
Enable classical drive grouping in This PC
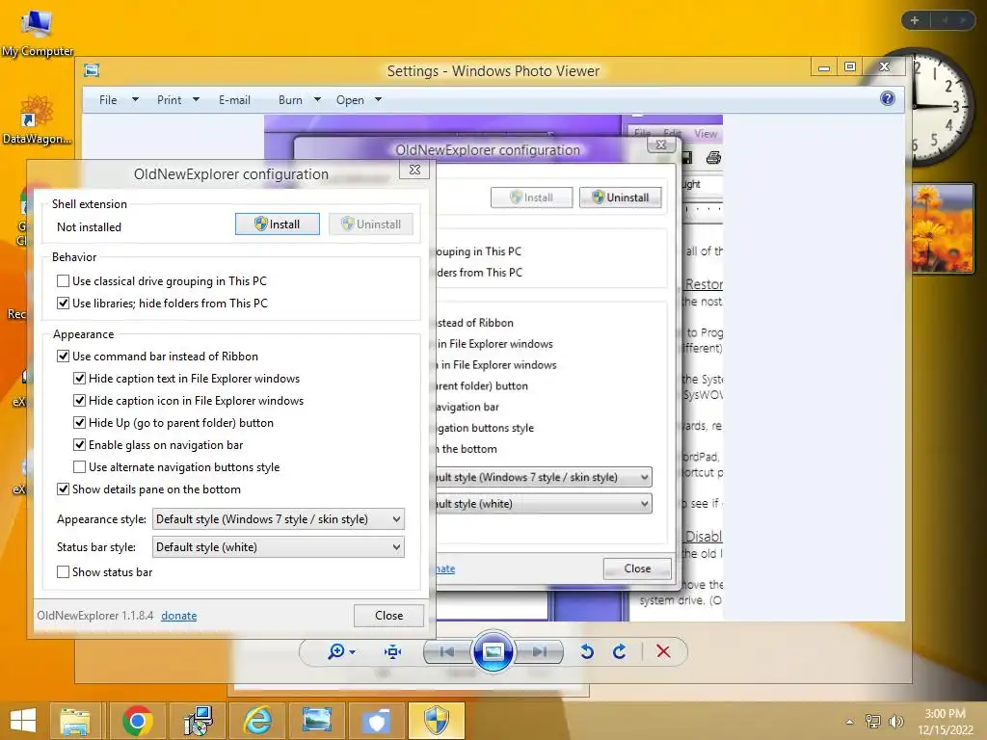pyautogui.click(x=63, y=280)
